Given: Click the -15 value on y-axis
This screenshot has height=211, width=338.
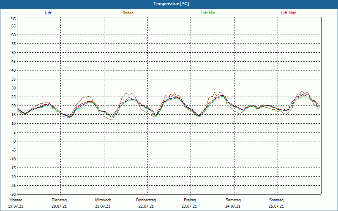Looking at the screenshot, I should [x=13, y=168].
